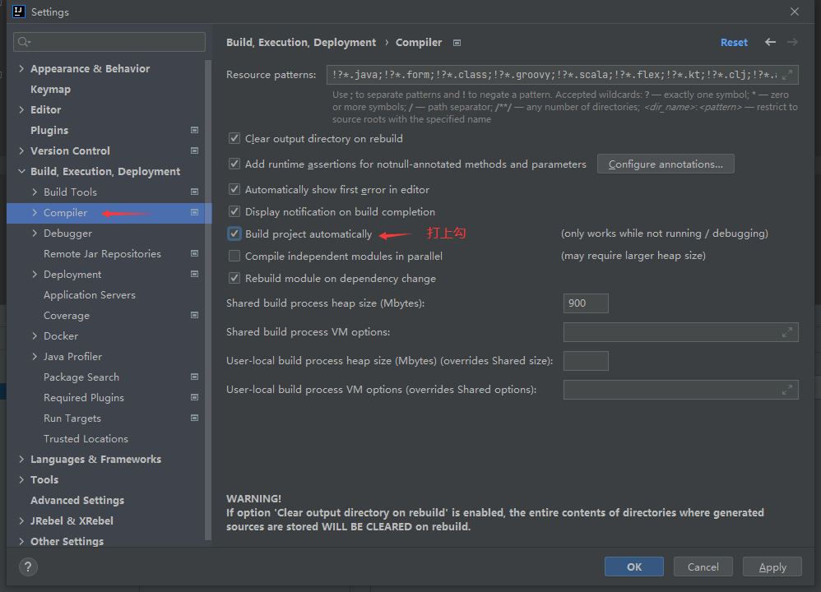Click the Apply button
This screenshot has width=821, height=592.
772,567
